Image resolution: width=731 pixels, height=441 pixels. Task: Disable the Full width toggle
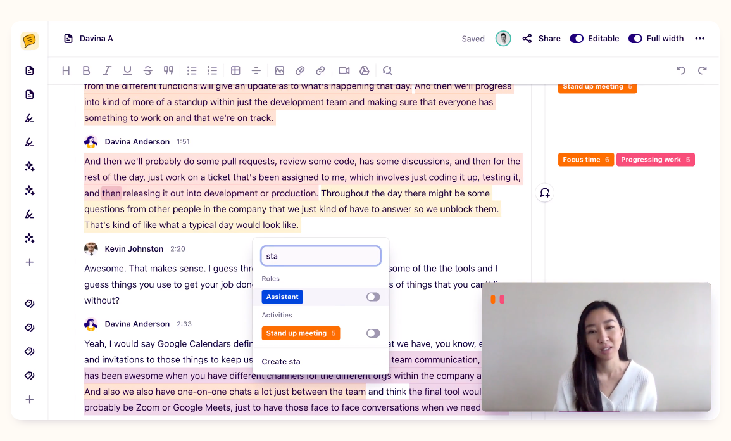(x=635, y=39)
